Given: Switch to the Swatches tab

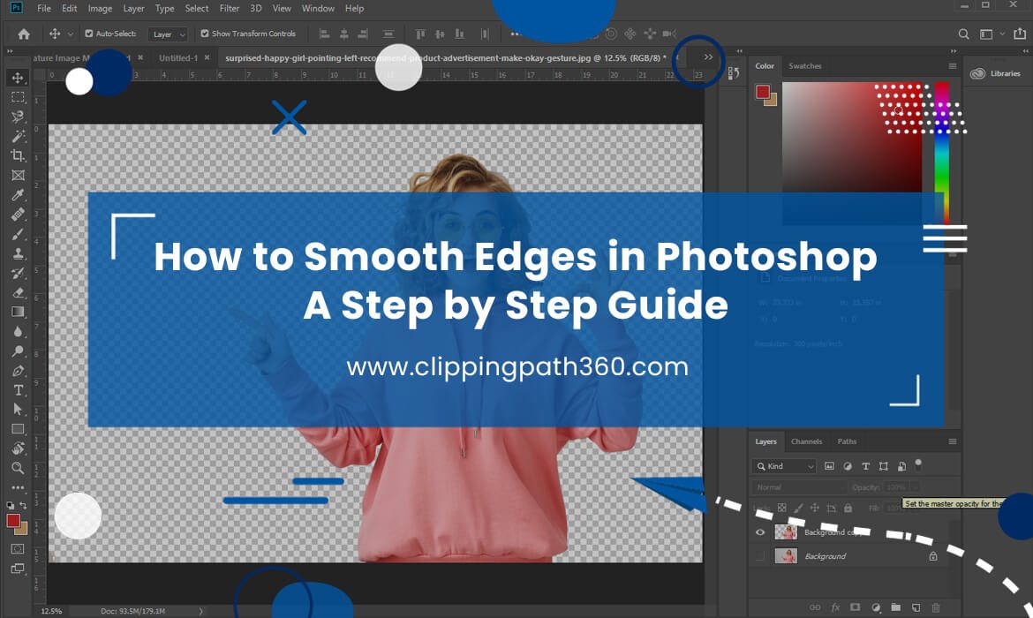Looking at the screenshot, I should click(x=805, y=66).
